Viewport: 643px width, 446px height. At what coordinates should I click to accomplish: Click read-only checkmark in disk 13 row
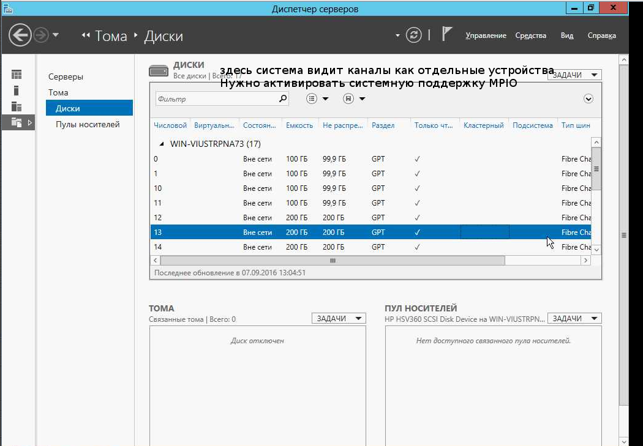[x=417, y=232]
